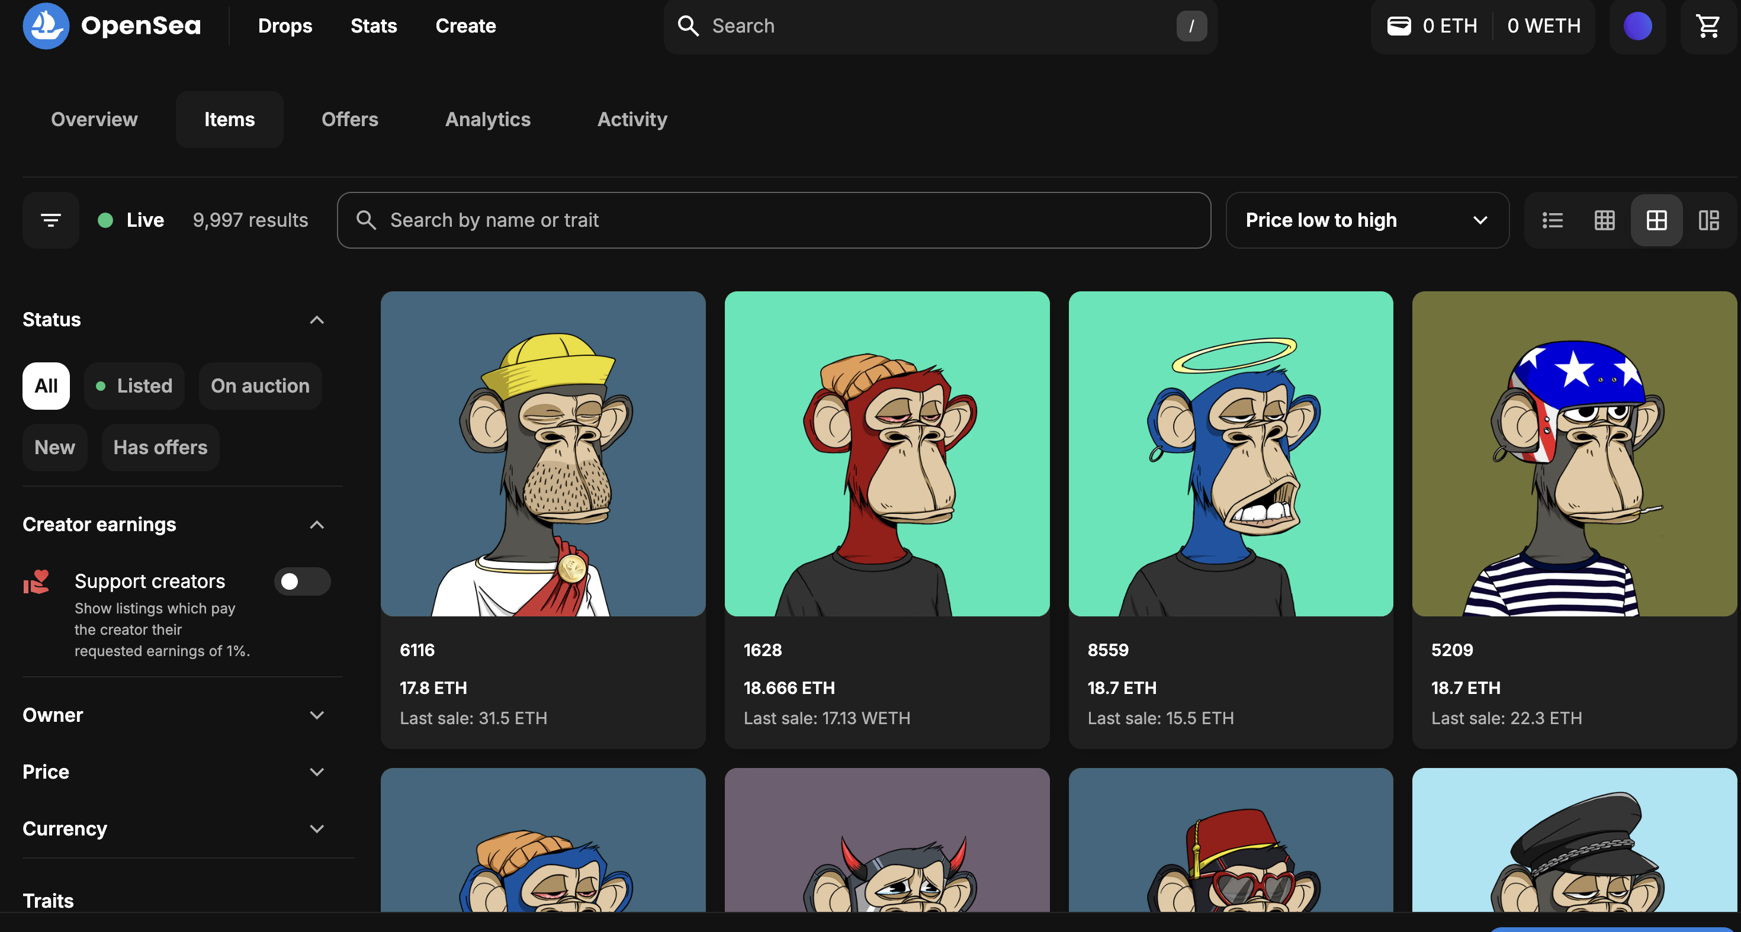Image resolution: width=1741 pixels, height=932 pixels.
Task: Open the purple profile avatar menu
Action: click(x=1637, y=25)
